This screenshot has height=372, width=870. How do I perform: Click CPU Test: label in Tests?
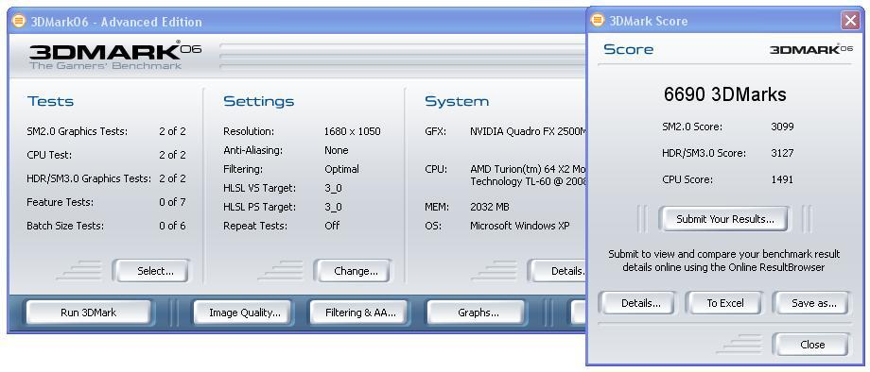click(49, 155)
